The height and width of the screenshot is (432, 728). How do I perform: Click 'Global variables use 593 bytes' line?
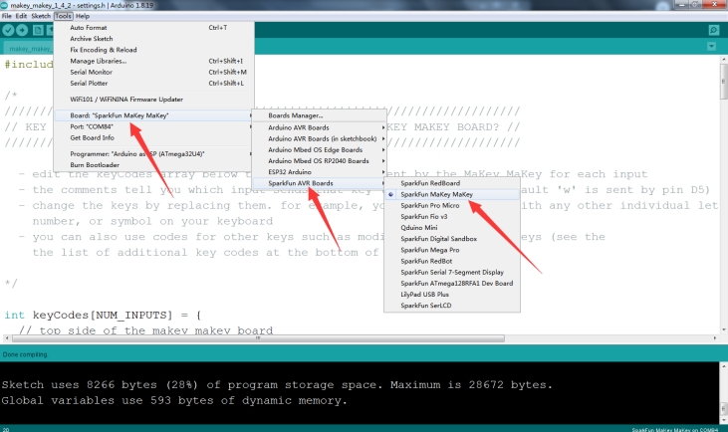point(174,400)
